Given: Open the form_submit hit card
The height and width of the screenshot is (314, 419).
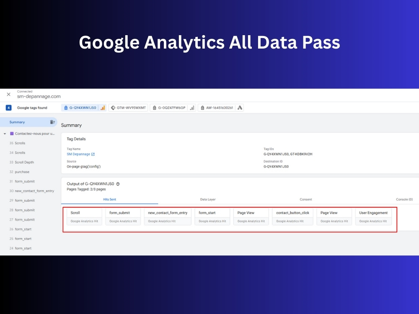Looking at the screenshot, I should tap(123, 216).
